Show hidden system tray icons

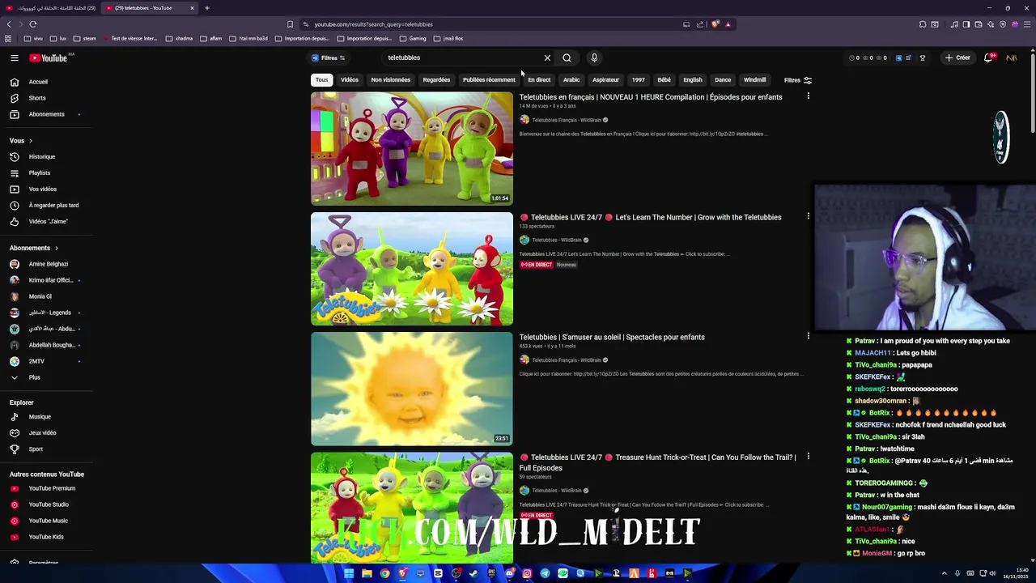pyautogui.click(x=944, y=573)
